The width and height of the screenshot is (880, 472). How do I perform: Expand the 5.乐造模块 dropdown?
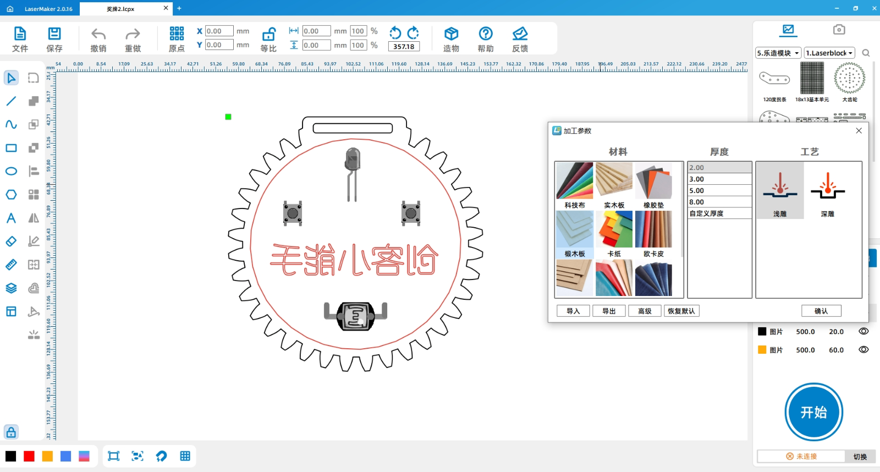(x=778, y=53)
